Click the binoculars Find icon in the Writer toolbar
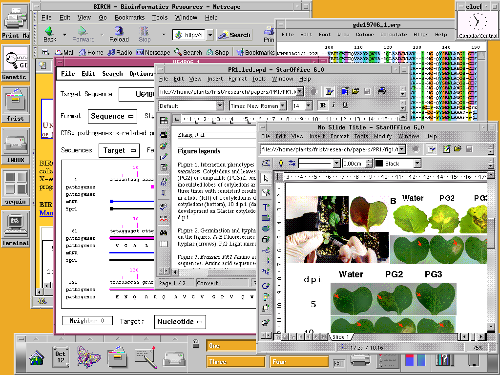The image size is (500, 375). click(164, 233)
